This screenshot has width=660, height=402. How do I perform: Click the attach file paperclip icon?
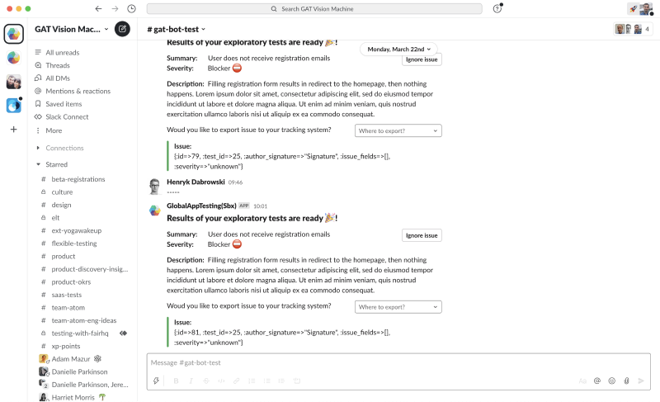coord(626,381)
